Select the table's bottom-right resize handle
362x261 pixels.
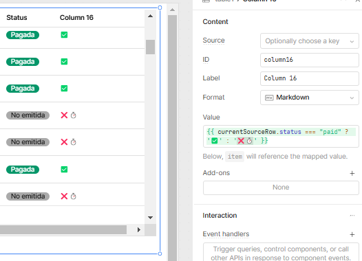(160, 253)
